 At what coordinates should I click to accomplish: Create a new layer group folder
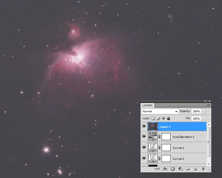(188, 169)
